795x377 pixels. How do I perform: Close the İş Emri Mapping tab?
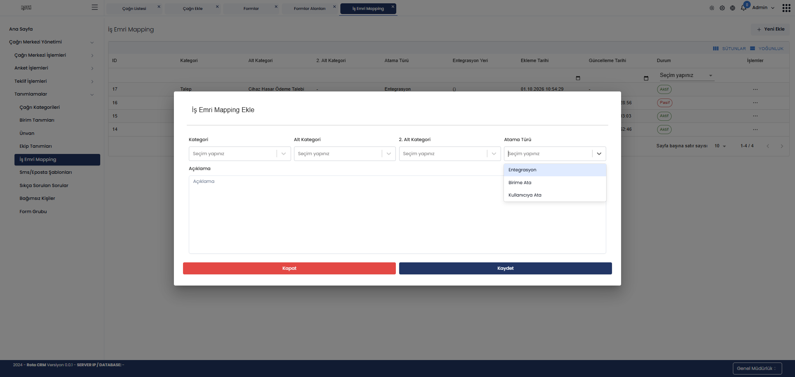click(x=393, y=7)
